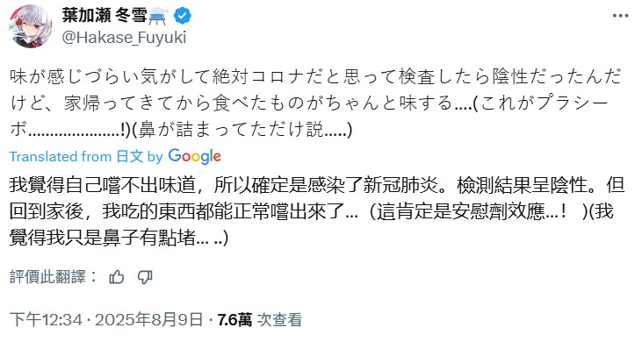Click the Translated from 日文 by Google link
The height and width of the screenshot is (342, 642).
[115, 156]
